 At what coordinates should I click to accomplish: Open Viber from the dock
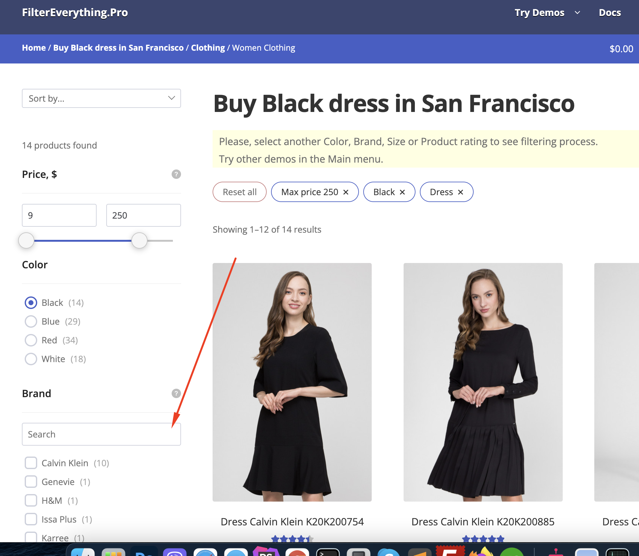[175, 552]
